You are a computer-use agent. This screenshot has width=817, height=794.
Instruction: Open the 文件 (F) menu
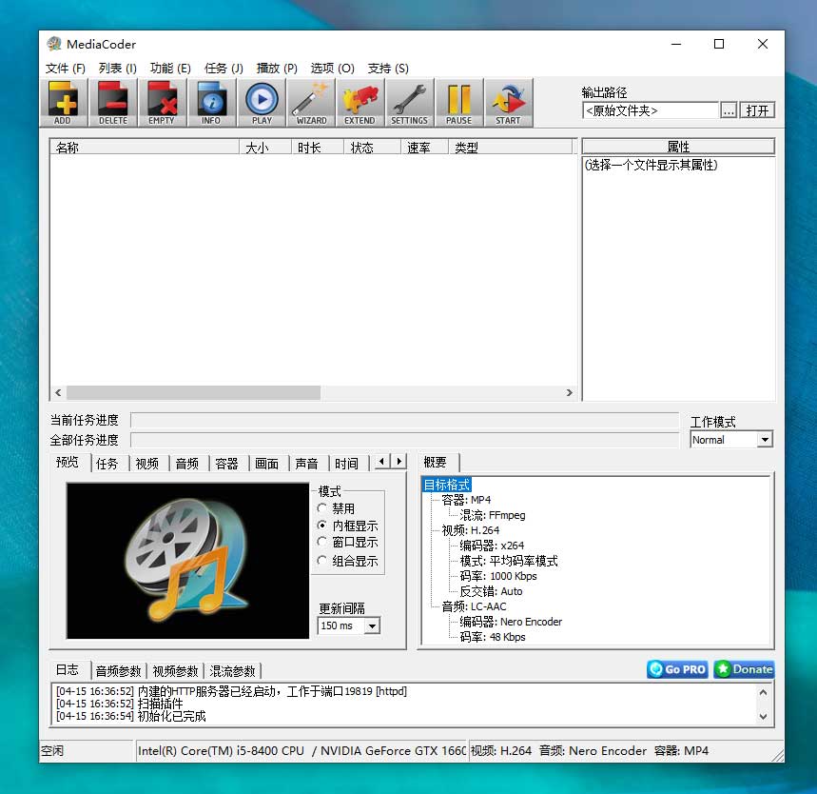(65, 69)
